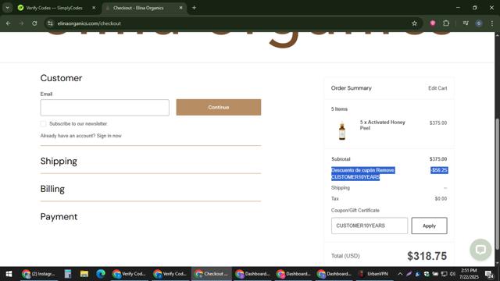Viewport: 500px width, 281px height.
Task: Reload the checkout page
Action: point(34,23)
